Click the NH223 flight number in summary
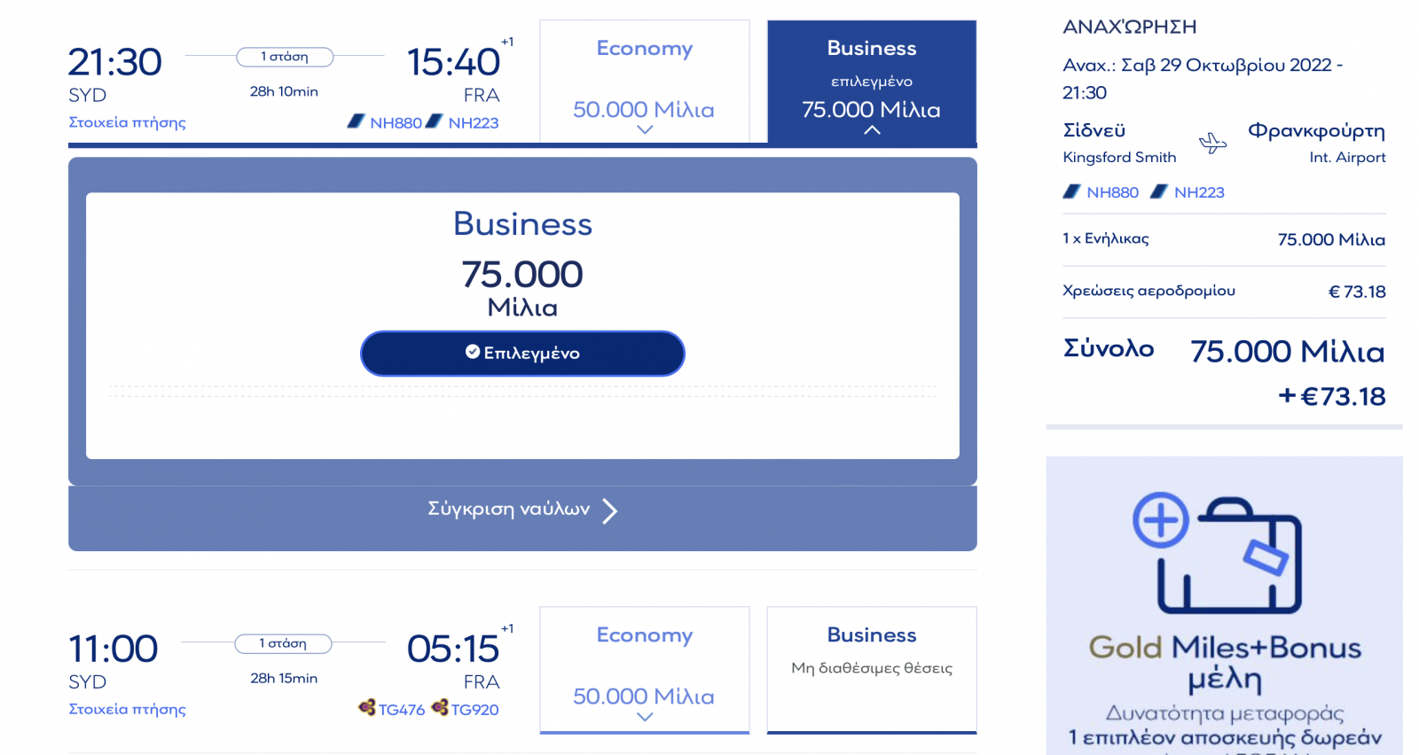Screen dimensions: 1419x755 click(1199, 192)
